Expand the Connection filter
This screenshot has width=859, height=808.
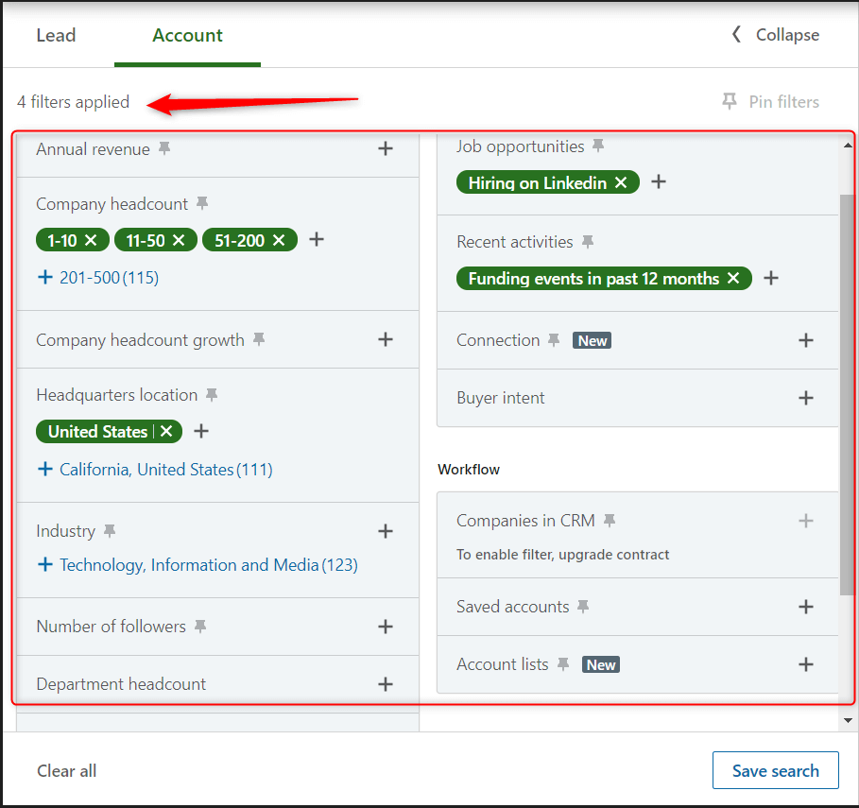click(x=805, y=340)
